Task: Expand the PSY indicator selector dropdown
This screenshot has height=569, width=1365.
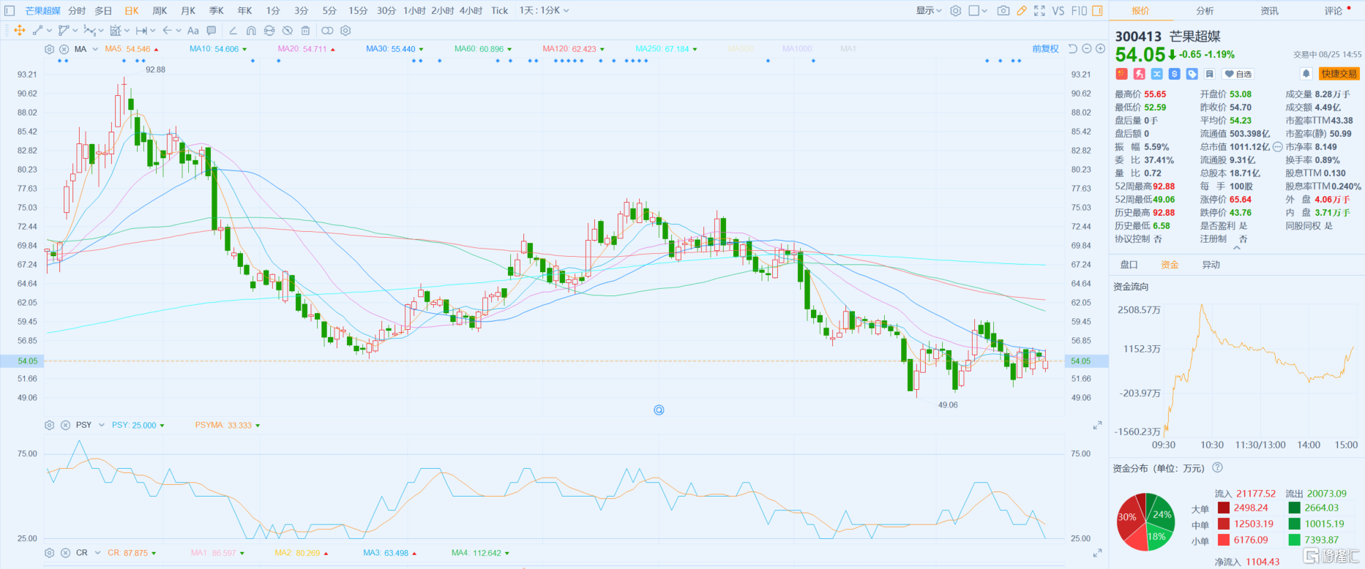Action: pos(101,425)
